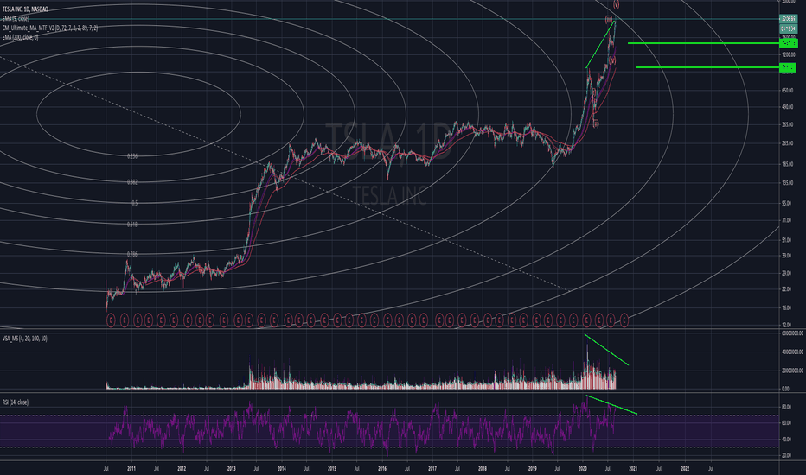806x475 pixels.
Task: Select the Elliott wave (iii) label near the peak
Action: [609, 20]
